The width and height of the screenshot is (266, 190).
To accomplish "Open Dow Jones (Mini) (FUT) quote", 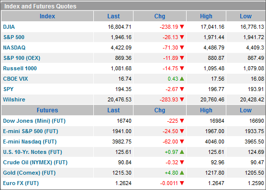I will point(34,121).
